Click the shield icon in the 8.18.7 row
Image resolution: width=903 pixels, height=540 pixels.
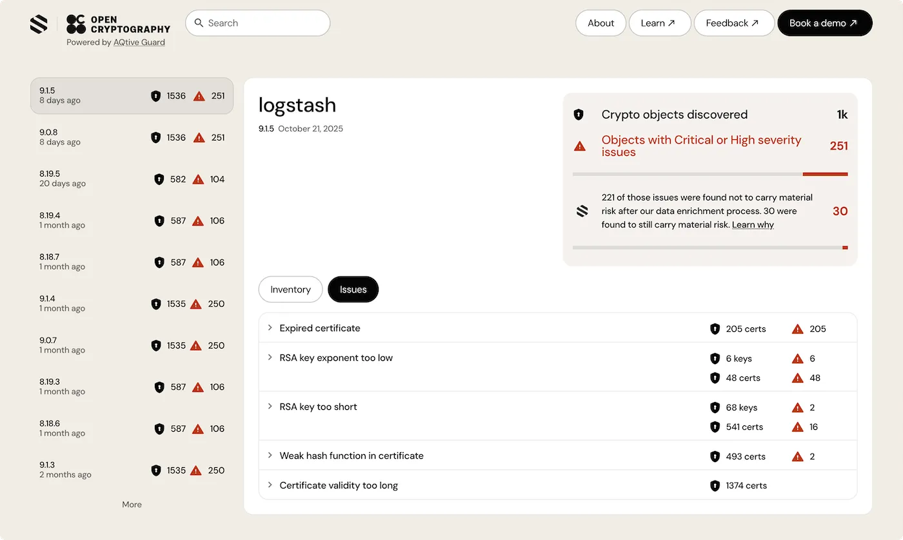coord(159,262)
